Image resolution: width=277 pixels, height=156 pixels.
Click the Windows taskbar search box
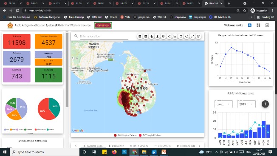point(45,152)
